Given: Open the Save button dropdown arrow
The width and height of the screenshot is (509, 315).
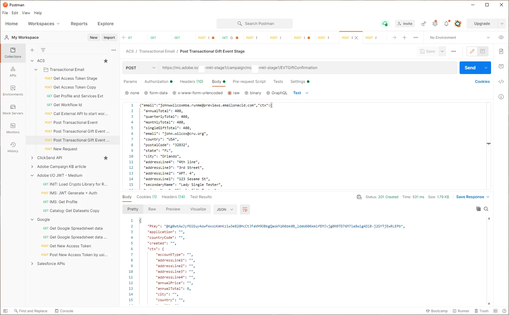Looking at the screenshot, I should click(442, 51).
